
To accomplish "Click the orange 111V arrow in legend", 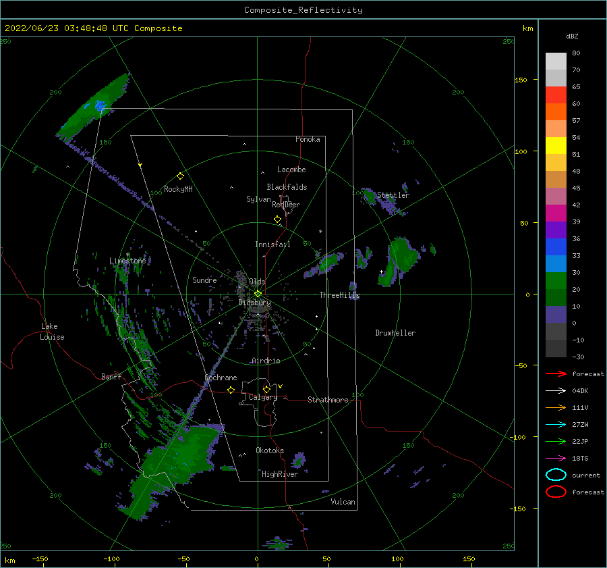I will (x=556, y=407).
